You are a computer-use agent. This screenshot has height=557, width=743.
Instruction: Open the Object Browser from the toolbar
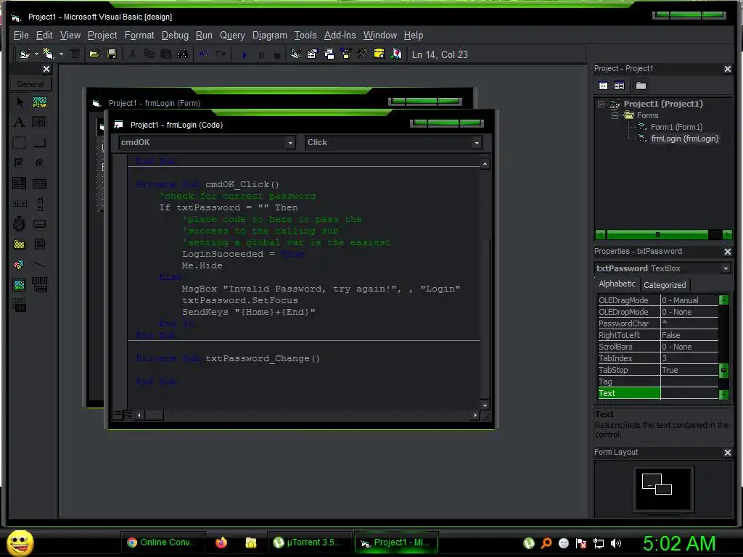click(346, 54)
